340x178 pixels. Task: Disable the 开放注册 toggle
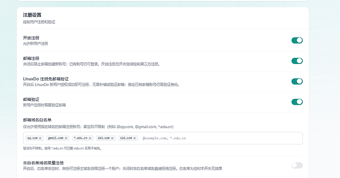tap(297, 40)
